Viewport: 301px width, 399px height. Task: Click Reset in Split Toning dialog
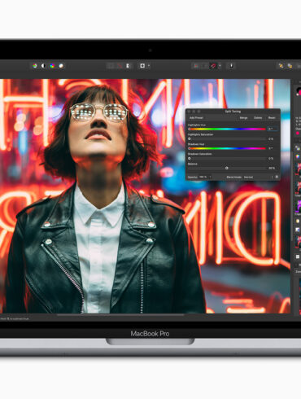[272, 118]
